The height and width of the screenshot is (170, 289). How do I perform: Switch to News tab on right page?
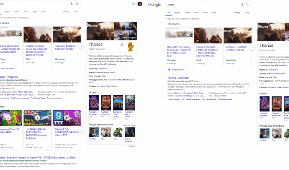[196, 13]
